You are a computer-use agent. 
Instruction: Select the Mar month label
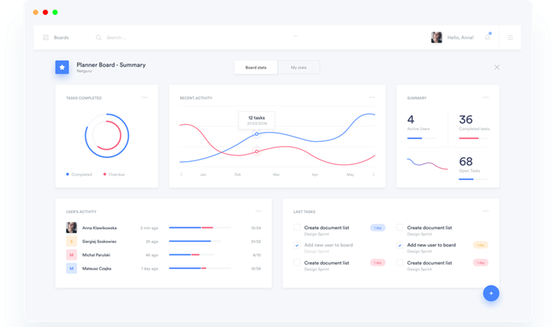click(x=276, y=175)
